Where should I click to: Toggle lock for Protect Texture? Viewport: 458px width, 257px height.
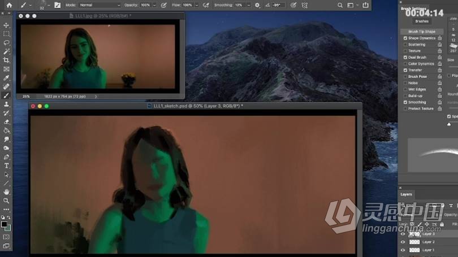[439, 109]
